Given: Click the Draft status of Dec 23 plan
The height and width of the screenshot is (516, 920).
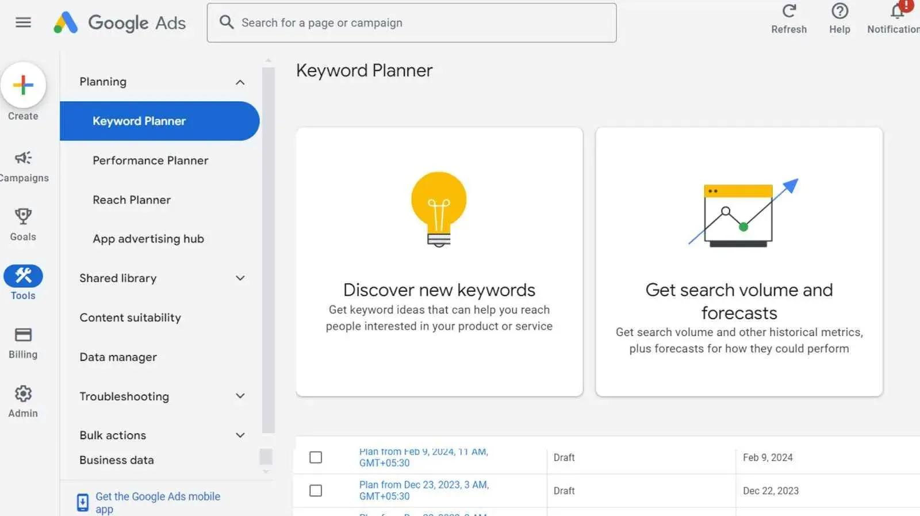Looking at the screenshot, I should tap(564, 491).
